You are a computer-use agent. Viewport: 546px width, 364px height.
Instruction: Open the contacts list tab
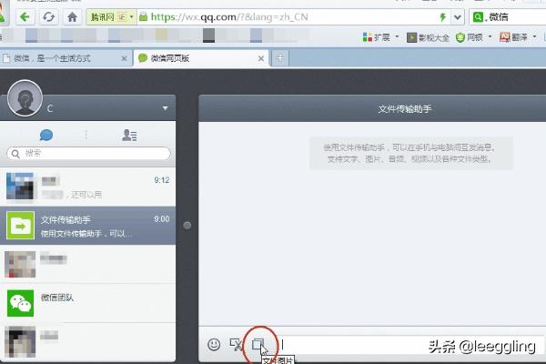[129, 135]
